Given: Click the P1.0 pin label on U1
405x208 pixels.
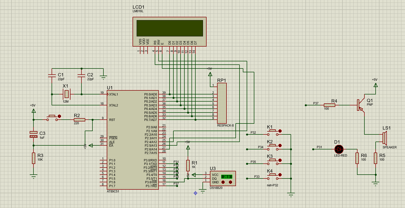Looking at the screenshot, I should 112,160.
